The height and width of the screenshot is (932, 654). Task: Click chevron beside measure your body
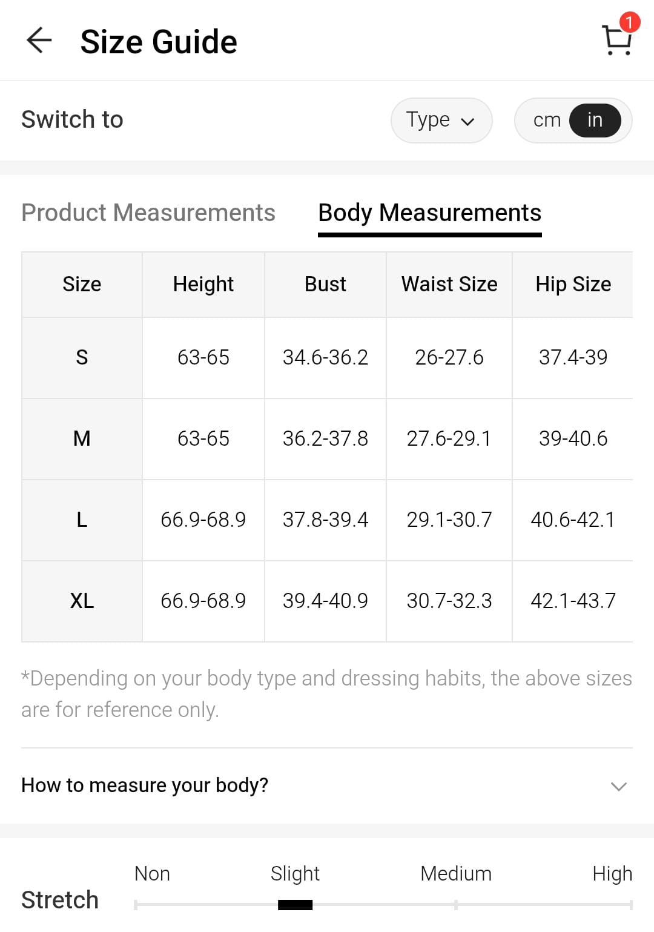click(x=618, y=786)
